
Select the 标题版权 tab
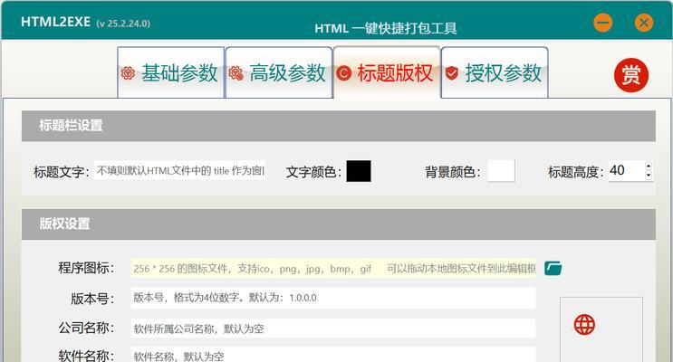[x=387, y=72]
